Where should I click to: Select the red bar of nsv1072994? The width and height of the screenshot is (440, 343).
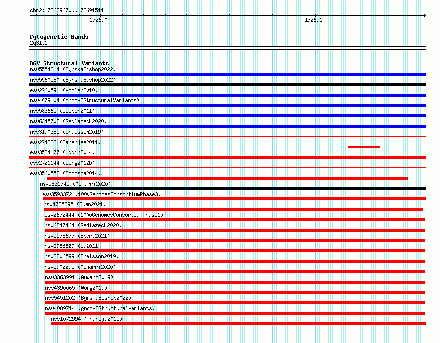pos(239,324)
